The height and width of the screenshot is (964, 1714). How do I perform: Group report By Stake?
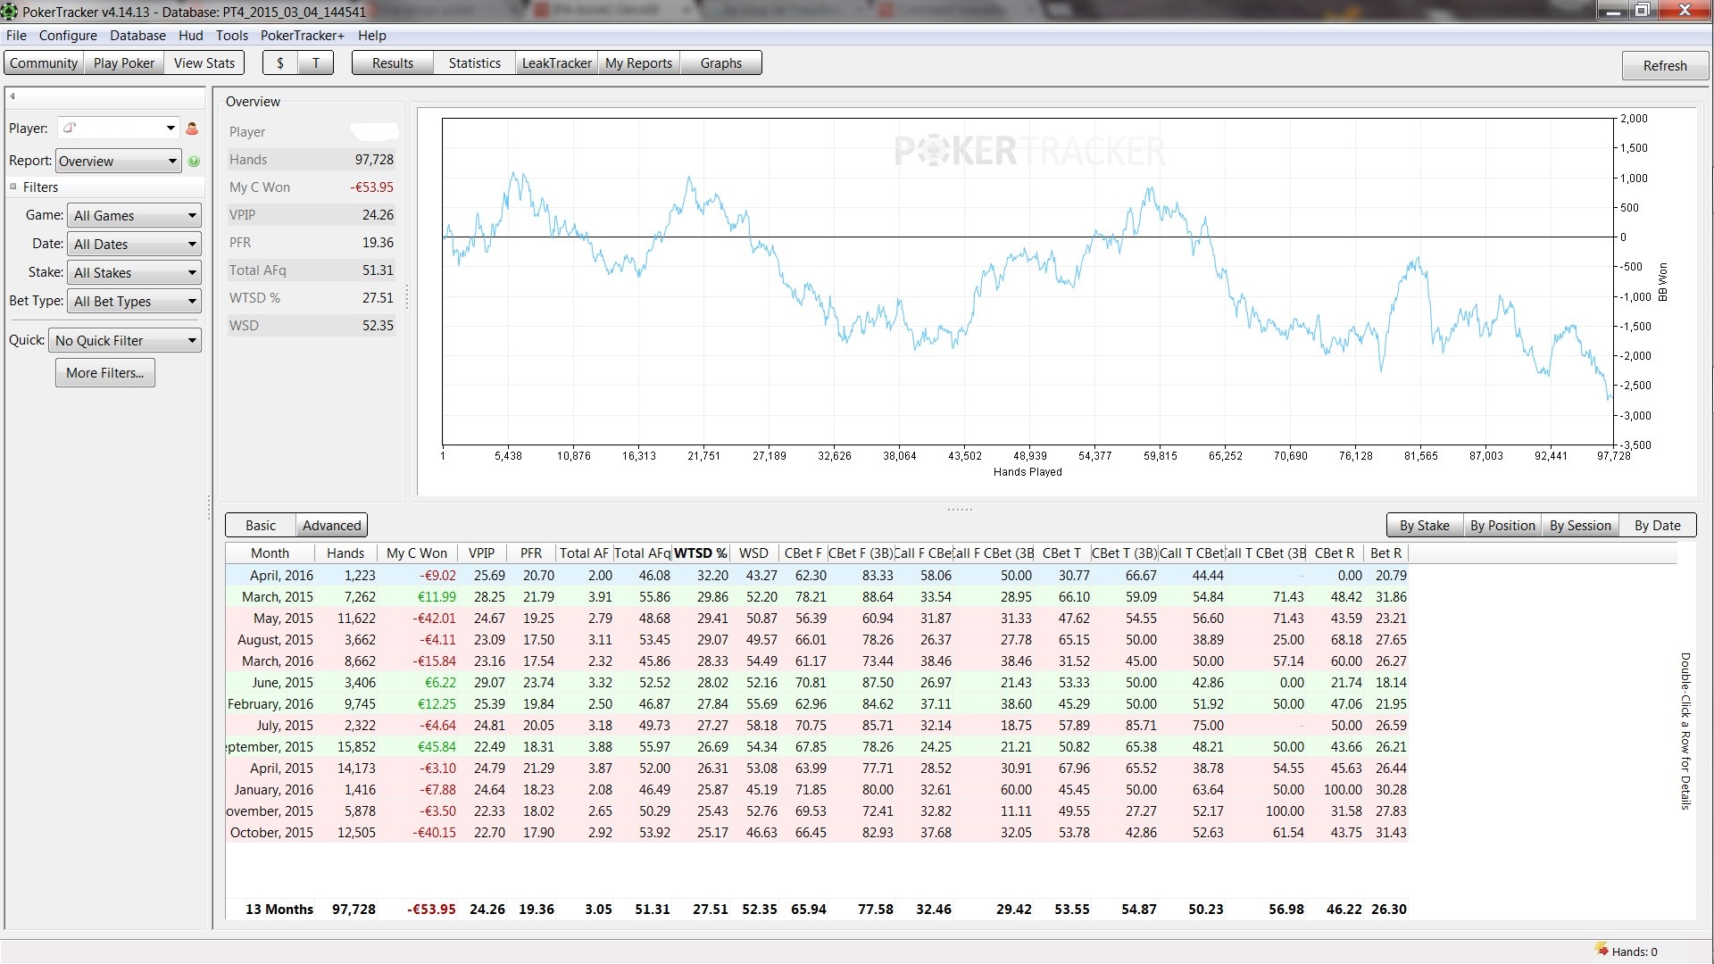[1425, 526]
